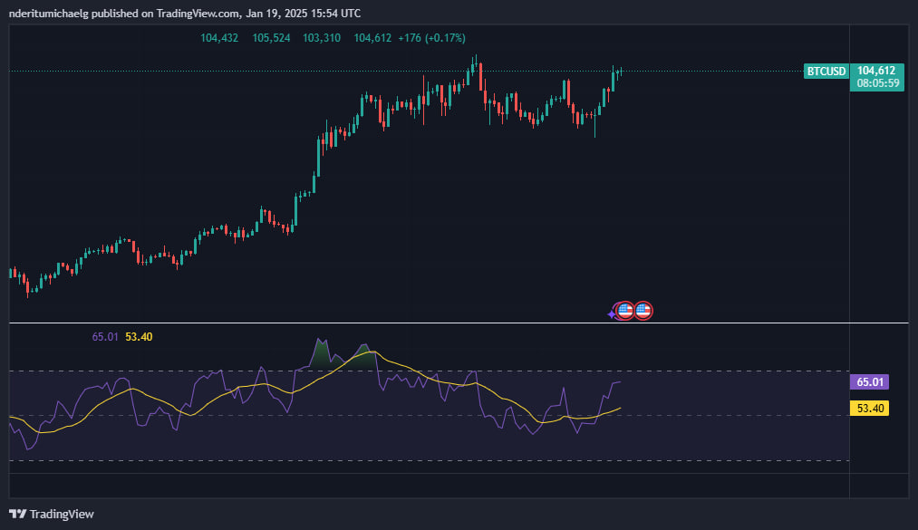Click the rightmost US flag event icon

(643, 311)
